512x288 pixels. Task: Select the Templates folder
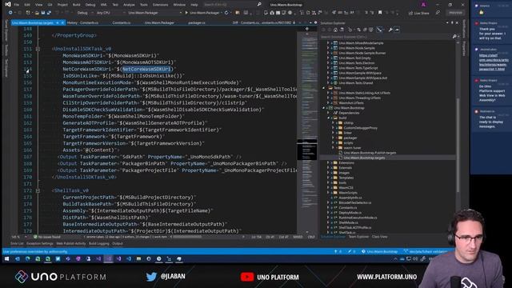pos(346,178)
